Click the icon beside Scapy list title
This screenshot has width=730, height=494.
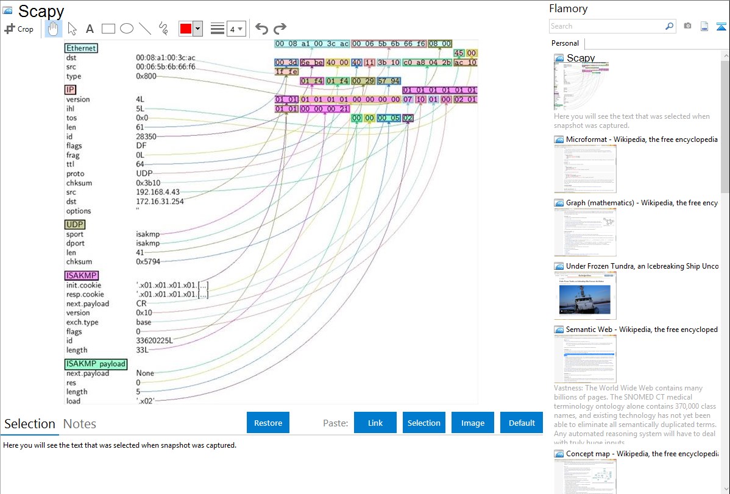[x=559, y=58]
